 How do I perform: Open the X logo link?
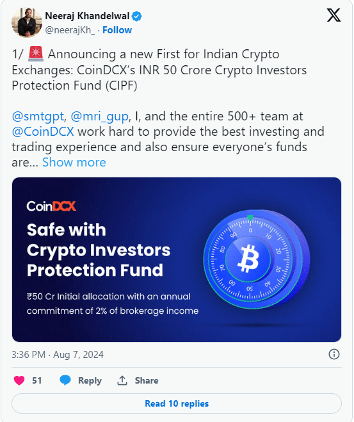click(334, 15)
